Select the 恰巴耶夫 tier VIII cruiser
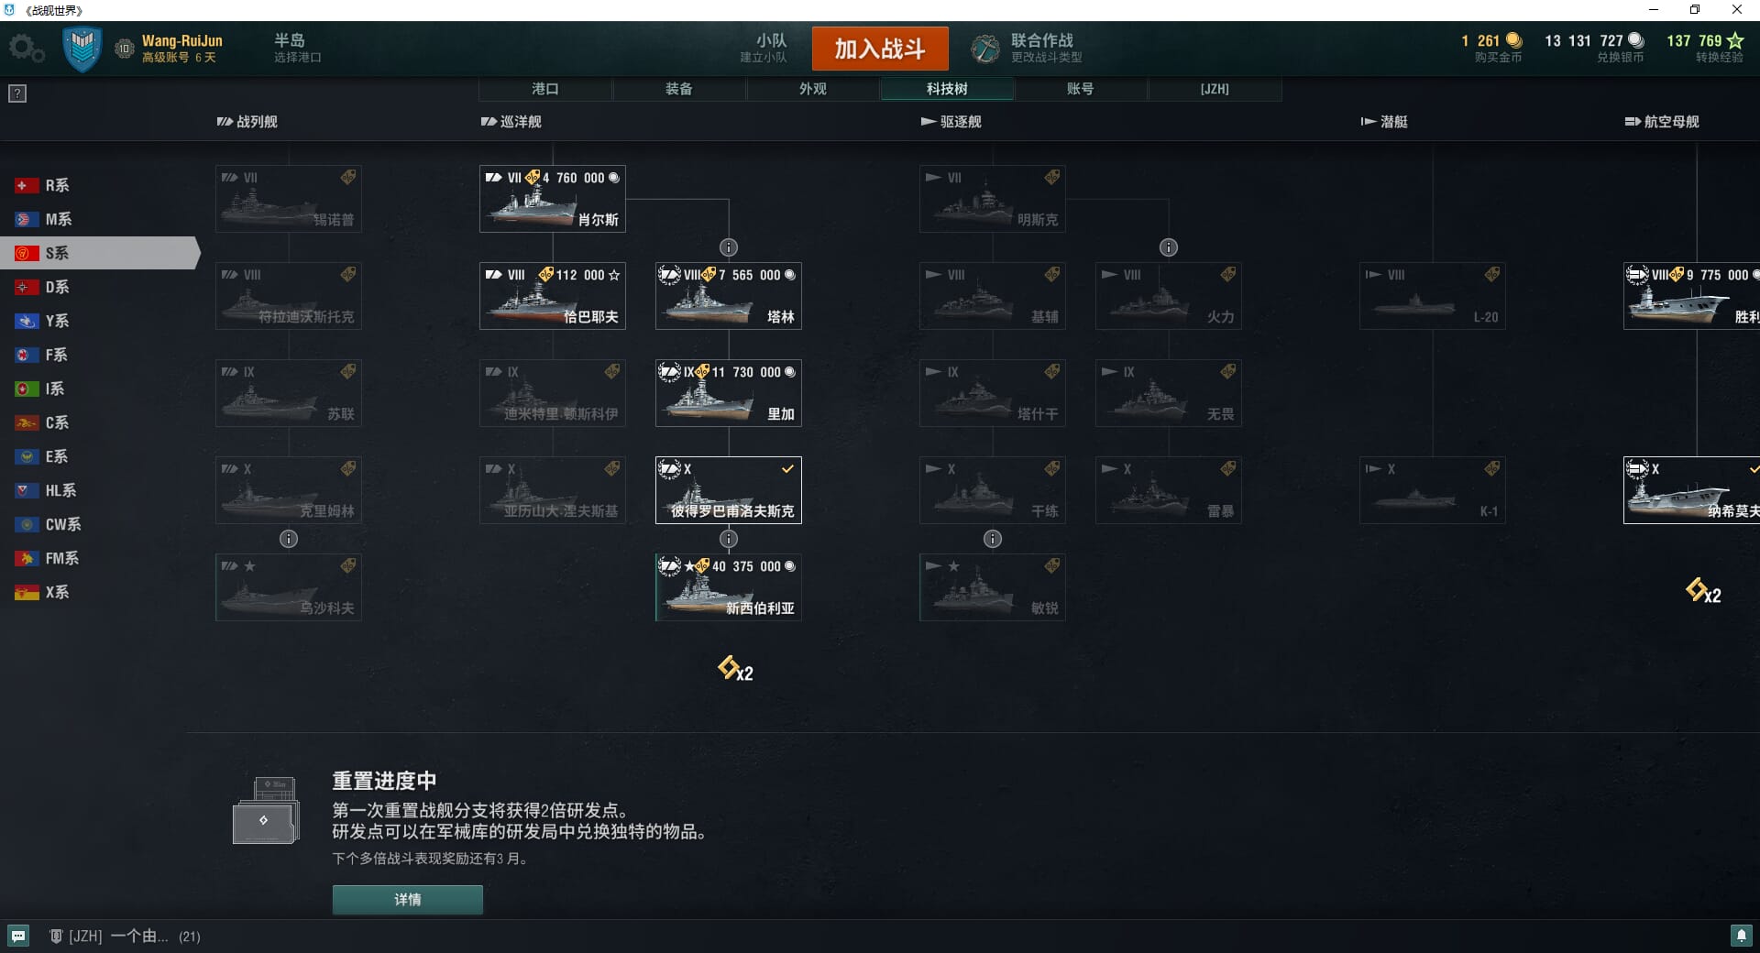 [x=553, y=296]
